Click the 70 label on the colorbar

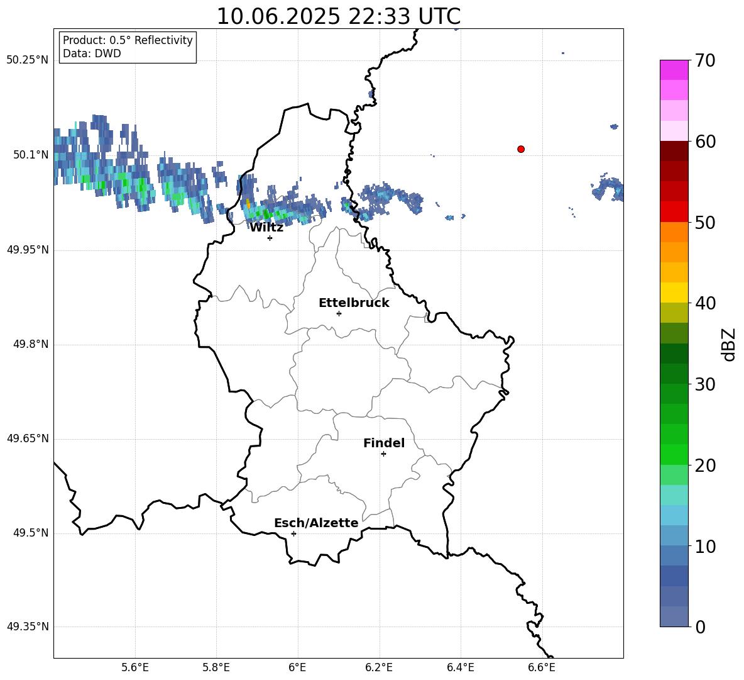[705, 61]
